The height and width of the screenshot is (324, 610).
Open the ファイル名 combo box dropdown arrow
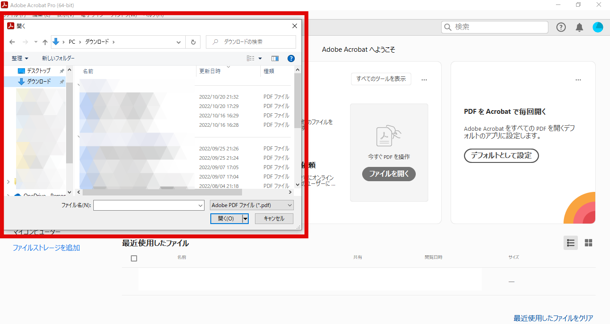click(200, 205)
